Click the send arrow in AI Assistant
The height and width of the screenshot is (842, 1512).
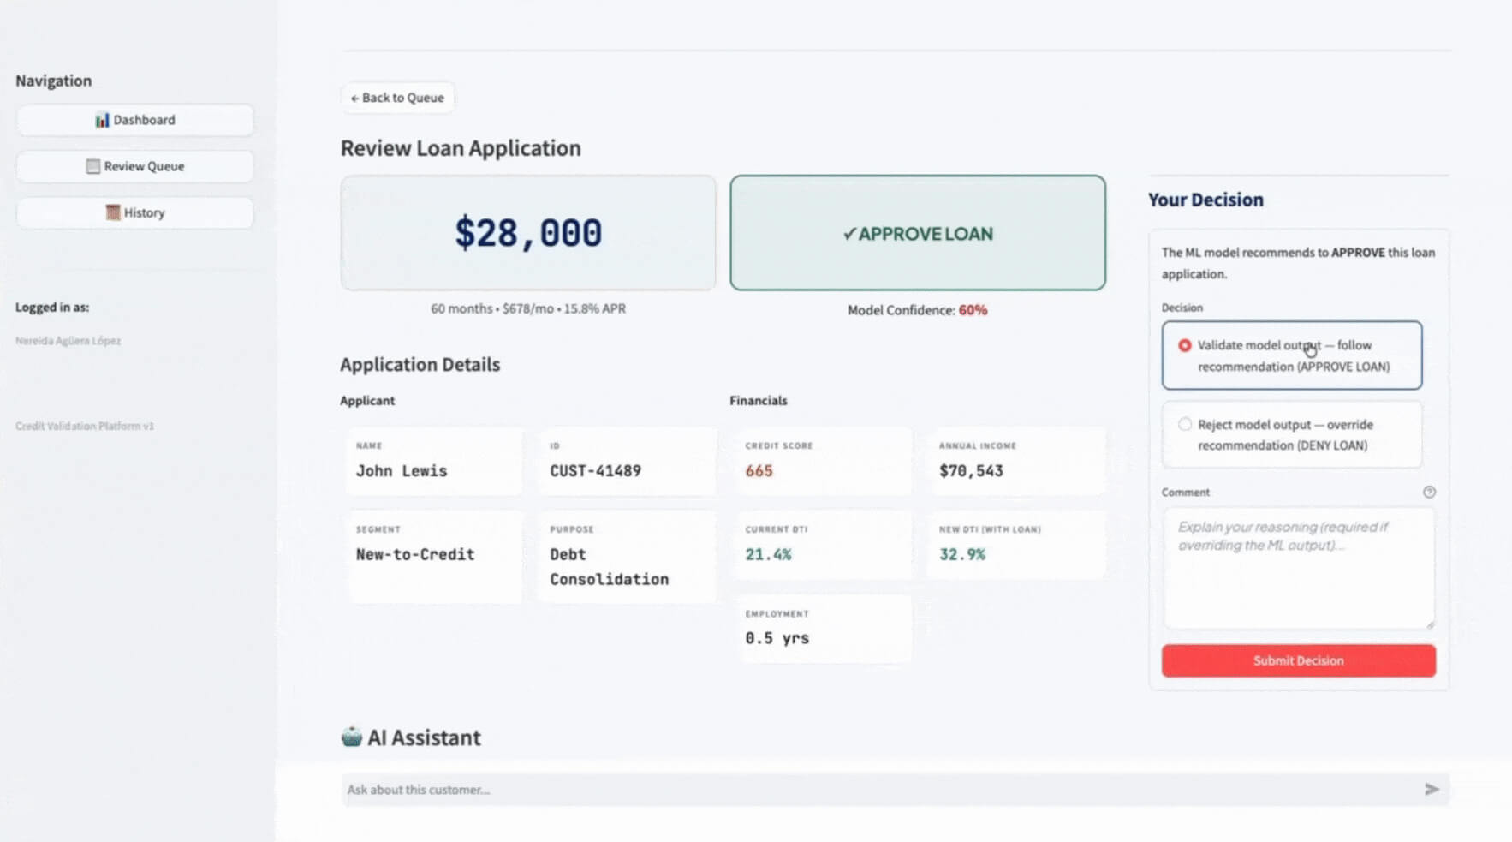(x=1431, y=790)
